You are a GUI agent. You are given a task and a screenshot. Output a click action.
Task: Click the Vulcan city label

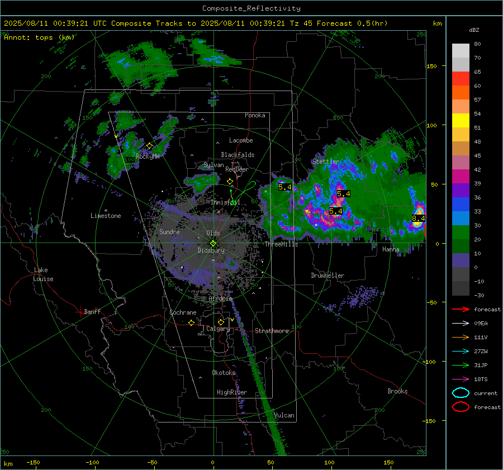click(x=284, y=415)
